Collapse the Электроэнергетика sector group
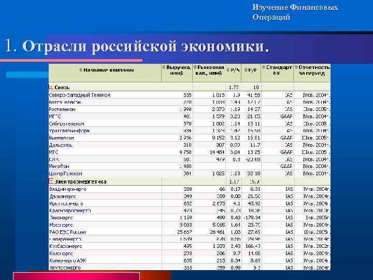 pos(51,181)
